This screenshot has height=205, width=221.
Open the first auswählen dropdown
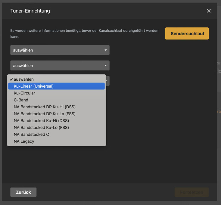click(60, 50)
